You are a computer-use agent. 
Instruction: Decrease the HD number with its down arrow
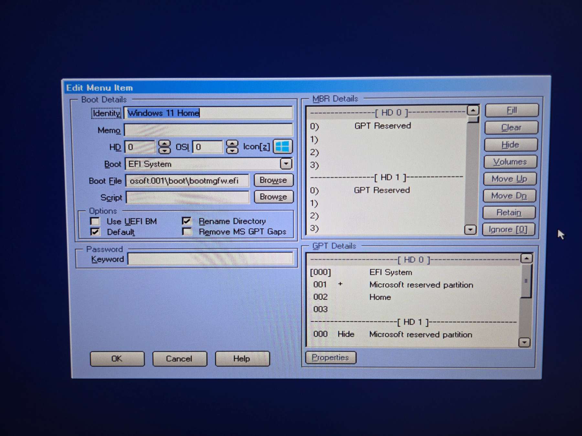tap(165, 151)
